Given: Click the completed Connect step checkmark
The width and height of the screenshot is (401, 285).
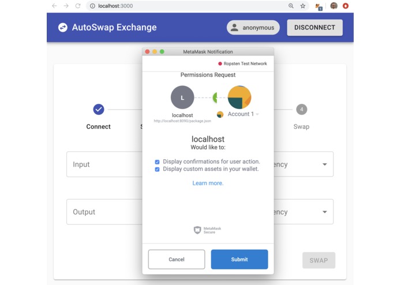Looking at the screenshot, I should (99, 110).
